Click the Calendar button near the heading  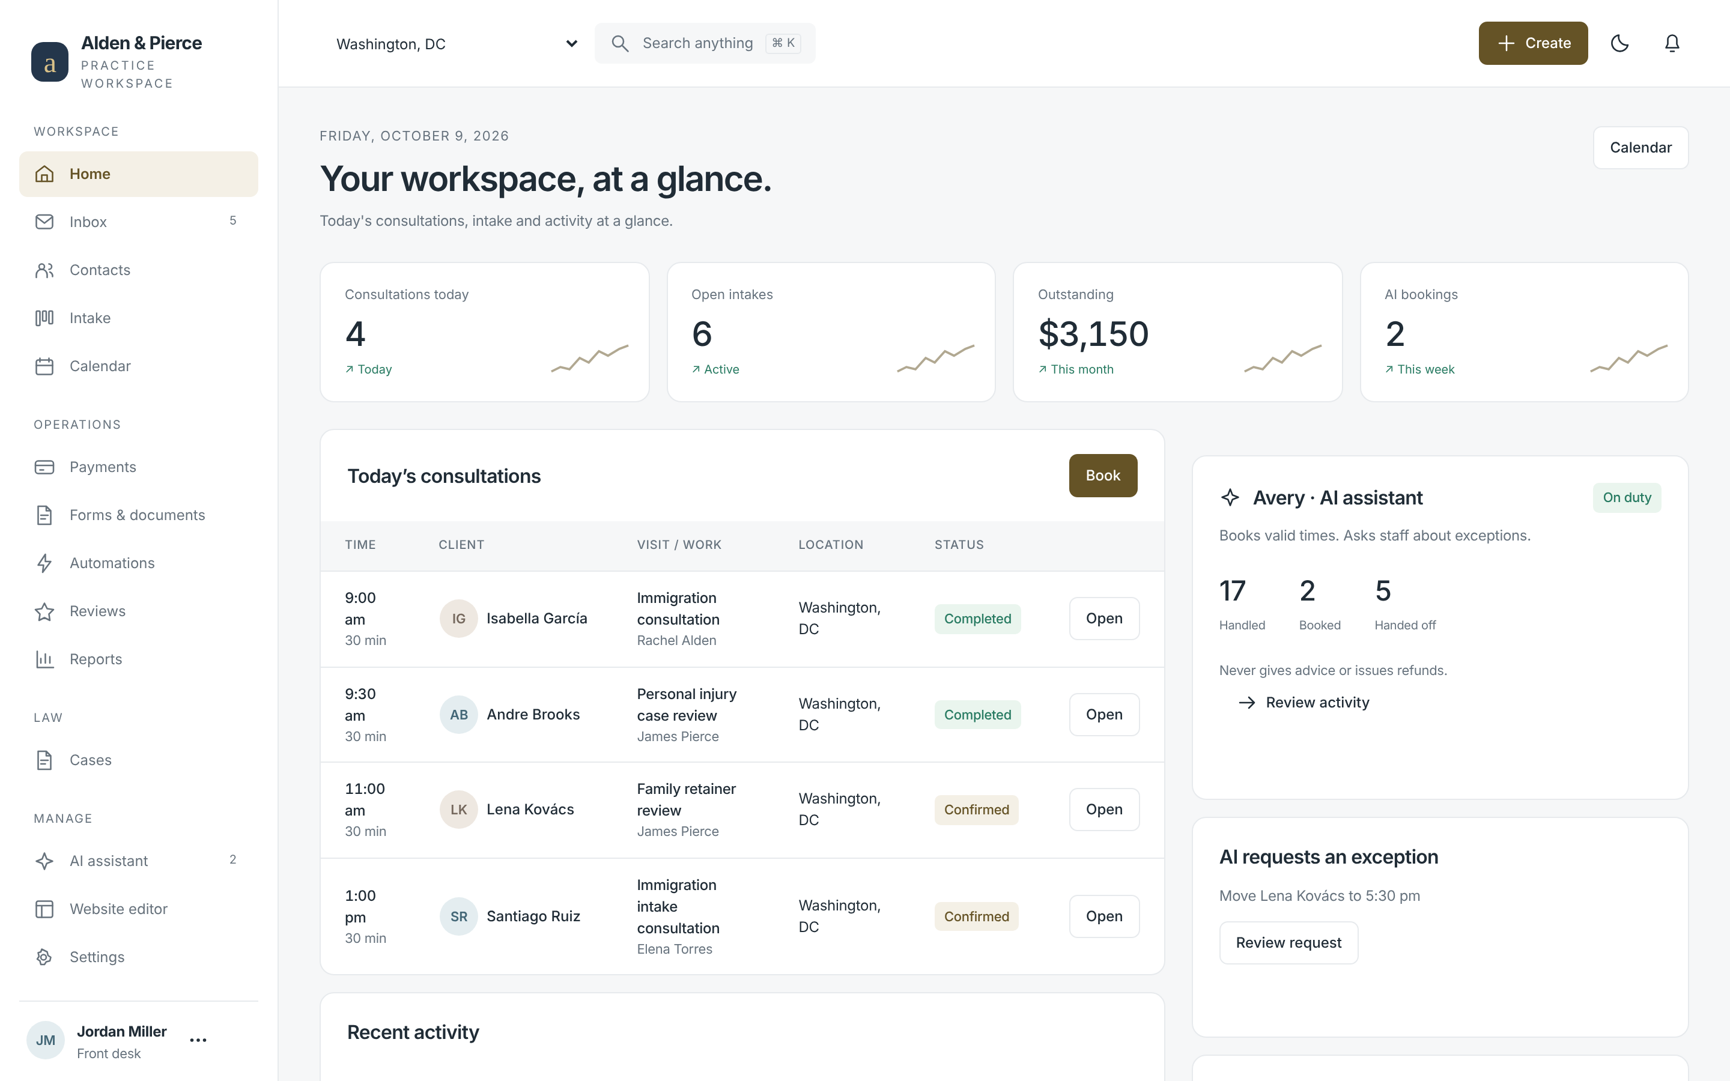[x=1640, y=147]
